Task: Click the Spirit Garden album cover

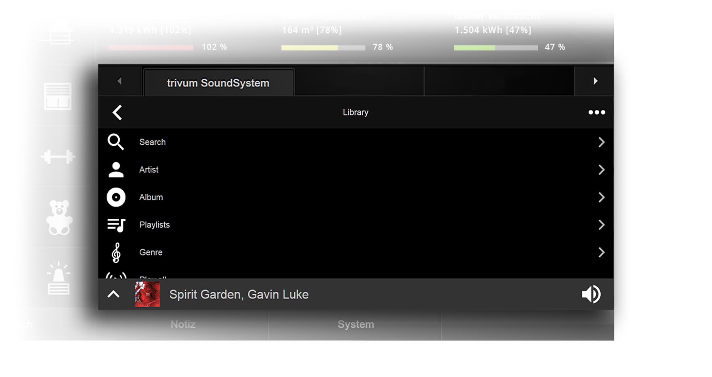Action: (147, 294)
